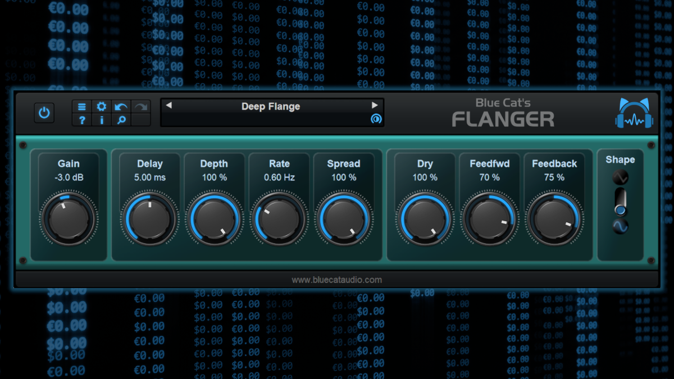Click the Dry knob

[x=425, y=219]
